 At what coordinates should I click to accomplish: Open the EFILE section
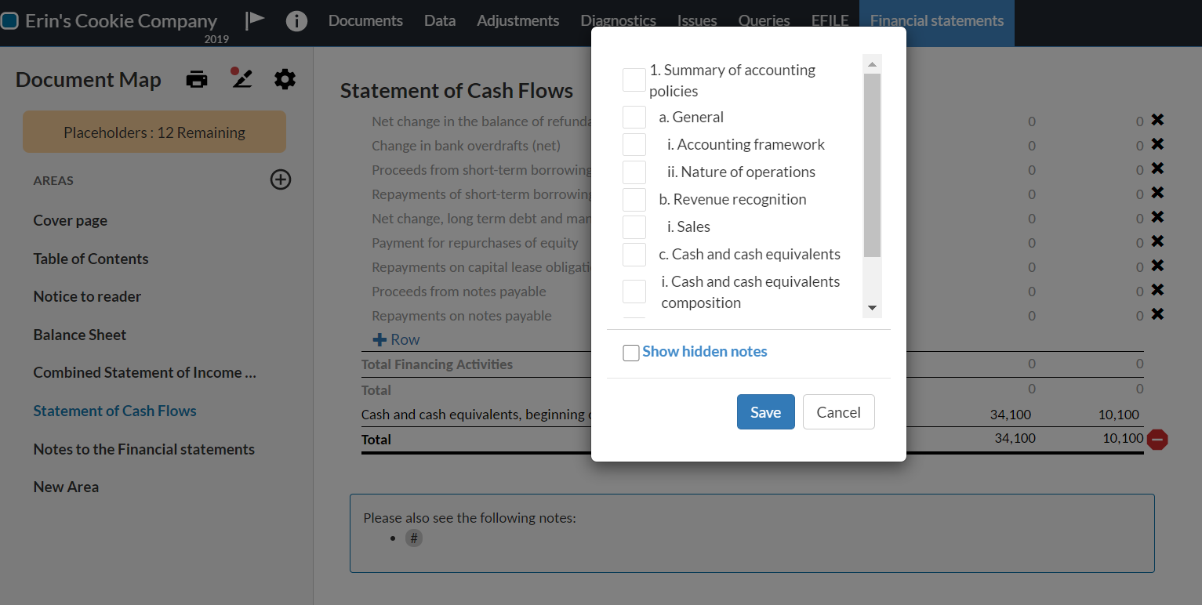830,20
